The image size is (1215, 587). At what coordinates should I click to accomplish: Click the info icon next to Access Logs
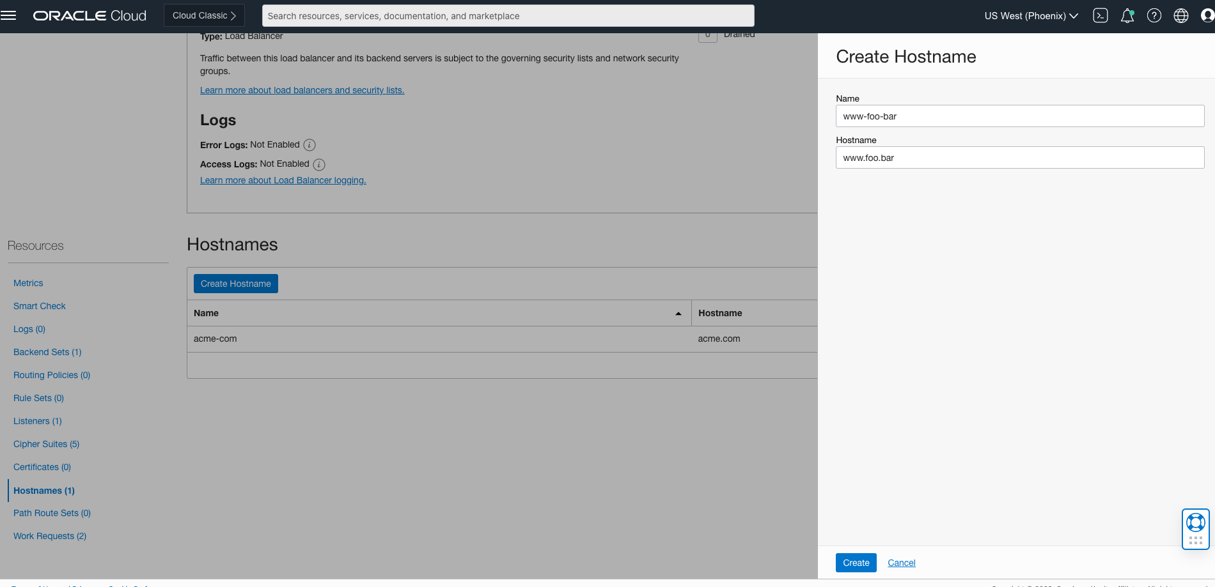click(319, 164)
